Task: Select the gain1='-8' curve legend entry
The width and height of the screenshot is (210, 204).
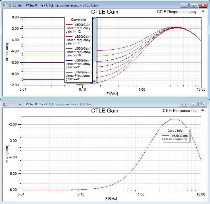Action: tap(78, 76)
